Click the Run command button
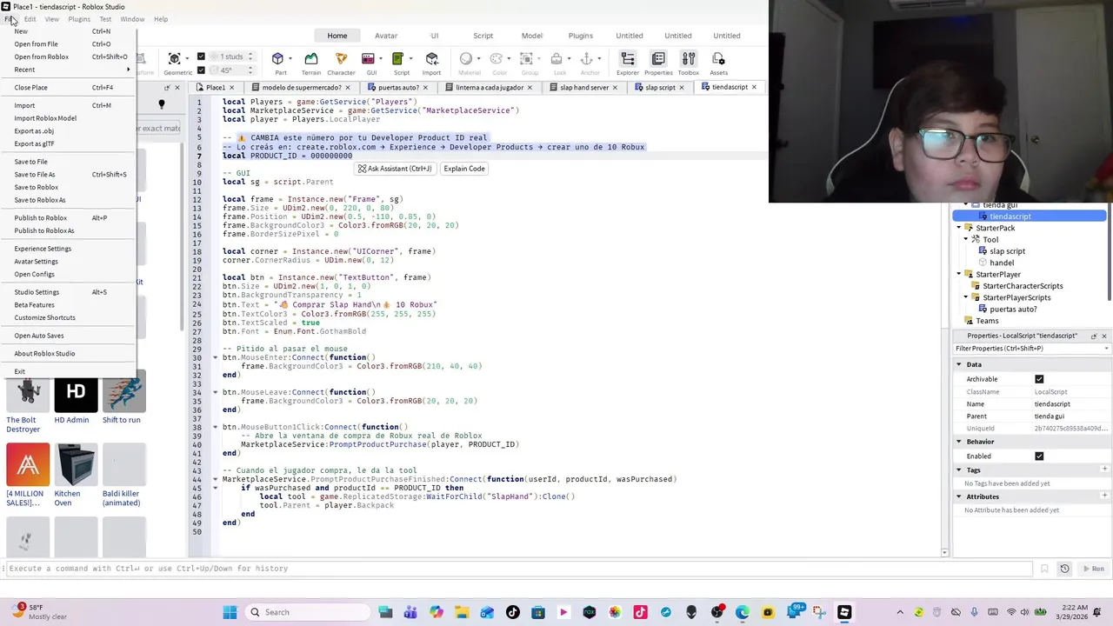 (1092, 569)
